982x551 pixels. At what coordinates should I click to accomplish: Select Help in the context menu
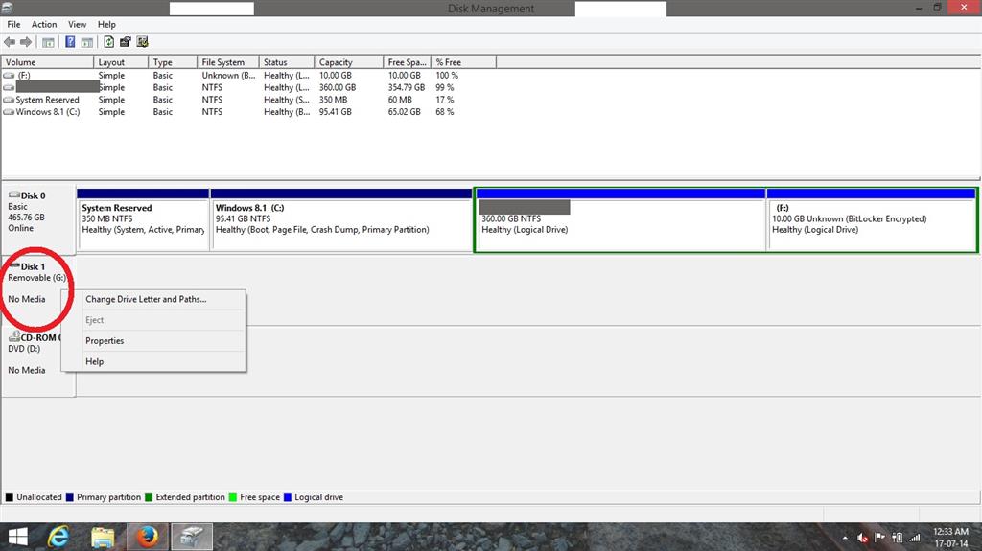click(152, 361)
